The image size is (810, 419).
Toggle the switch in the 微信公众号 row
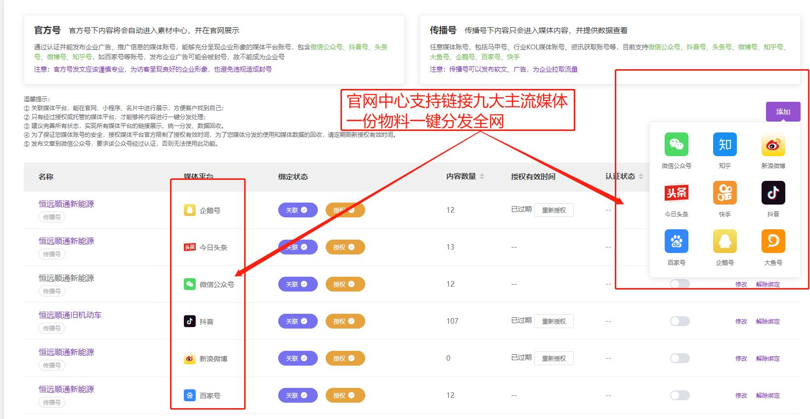(x=680, y=284)
